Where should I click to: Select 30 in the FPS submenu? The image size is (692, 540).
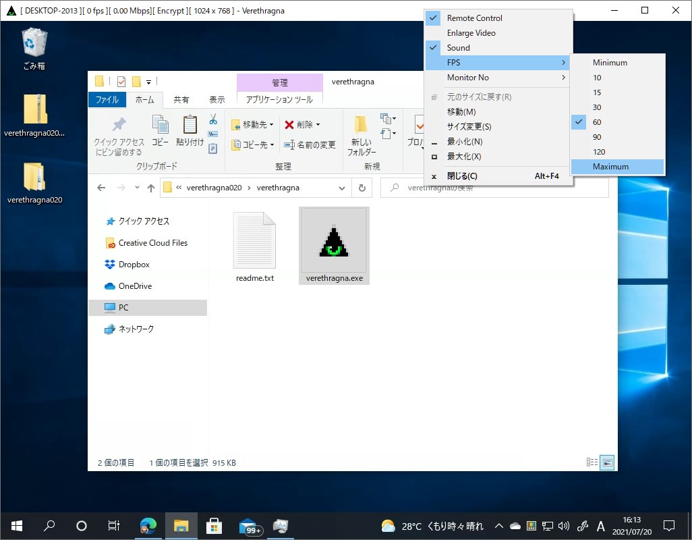(598, 107)
